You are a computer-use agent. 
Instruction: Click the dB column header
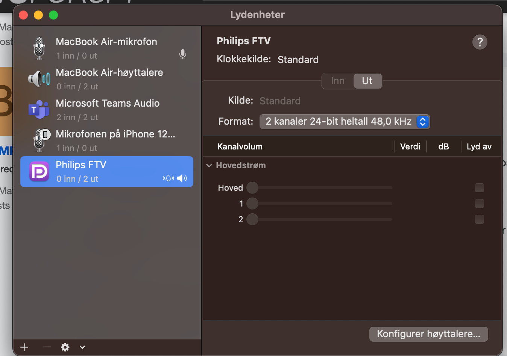[x=444, y=146]
